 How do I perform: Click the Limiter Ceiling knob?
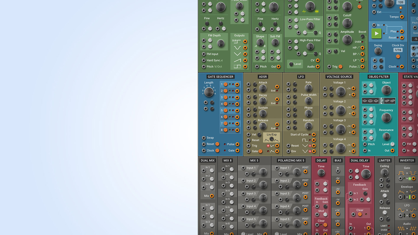point(384,172)
